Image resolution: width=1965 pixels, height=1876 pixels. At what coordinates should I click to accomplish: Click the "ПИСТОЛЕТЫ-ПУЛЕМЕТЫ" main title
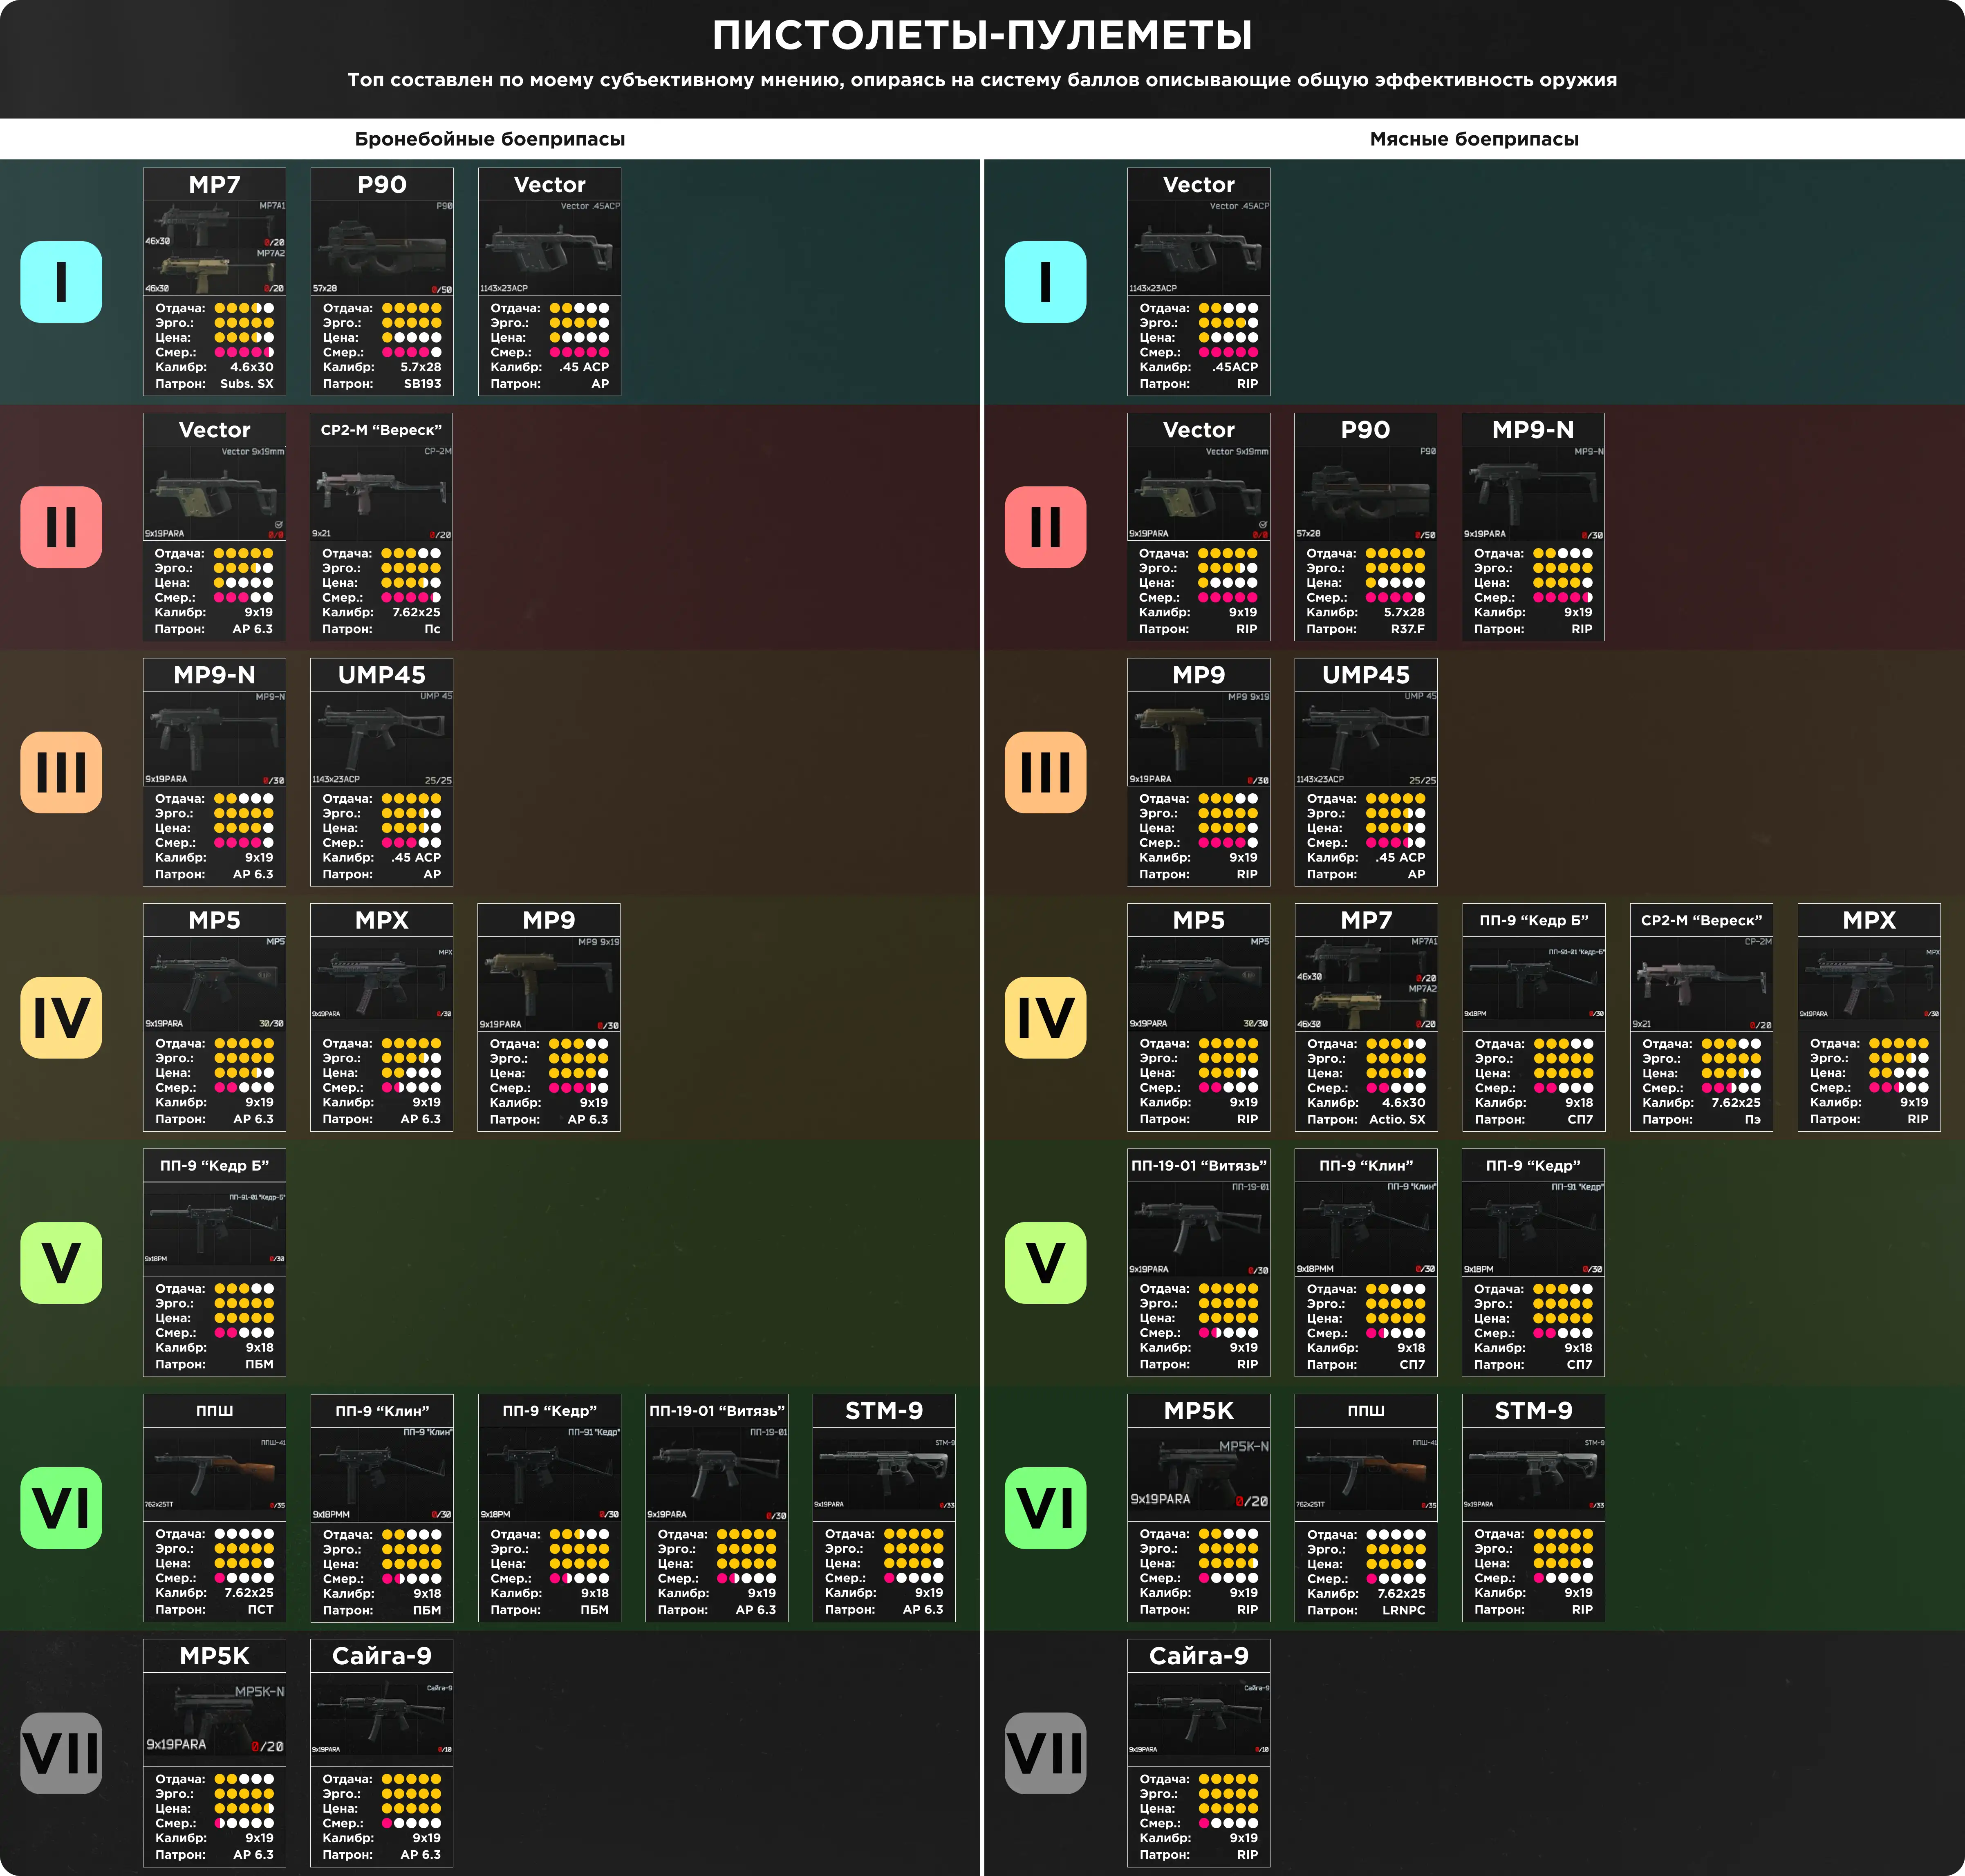[x=982, y=35]
